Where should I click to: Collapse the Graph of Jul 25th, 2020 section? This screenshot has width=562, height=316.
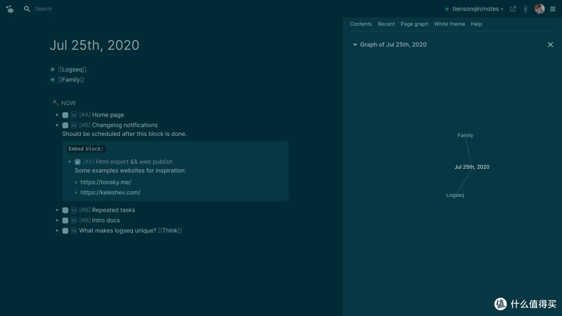[x=355, y=44]
